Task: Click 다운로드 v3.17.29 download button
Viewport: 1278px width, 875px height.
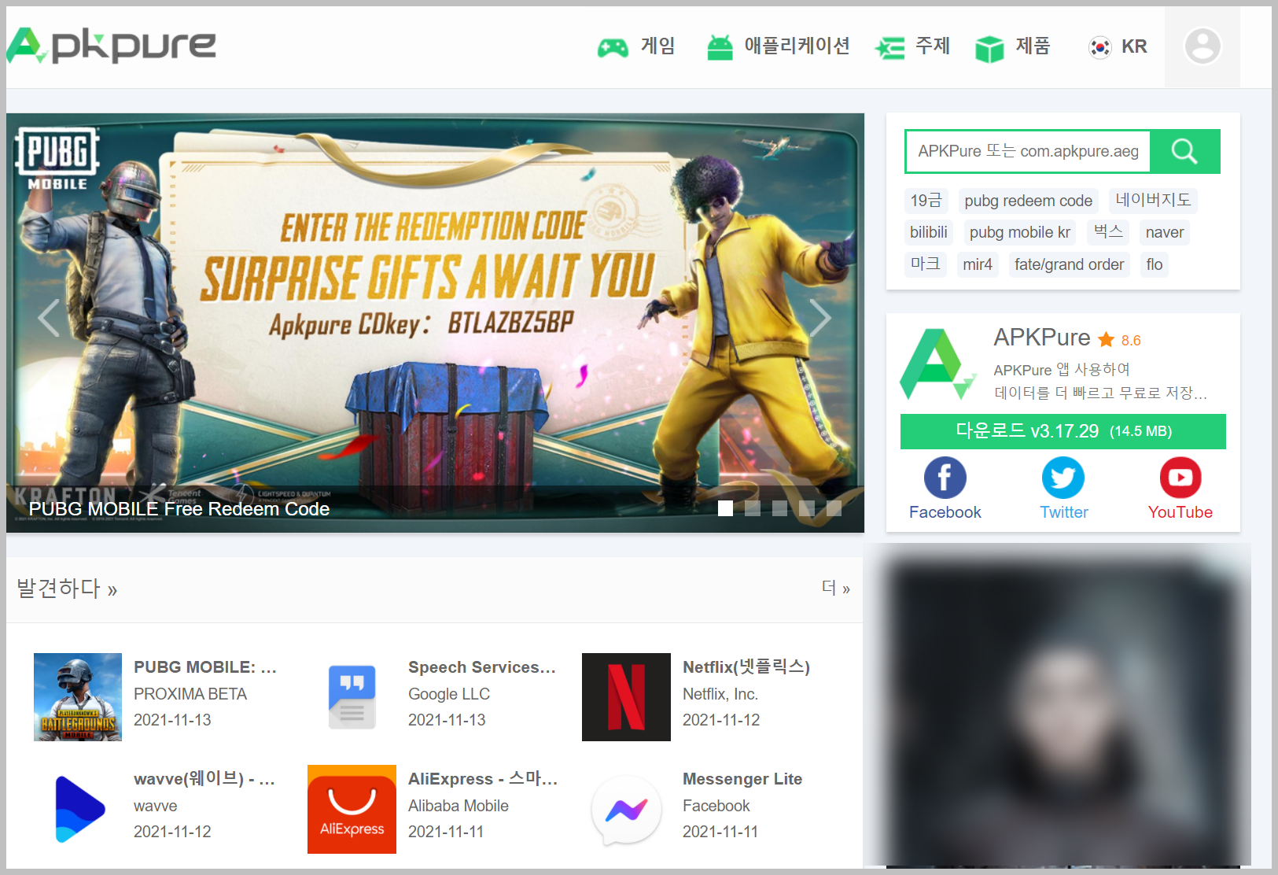Action: point(1063,431)
